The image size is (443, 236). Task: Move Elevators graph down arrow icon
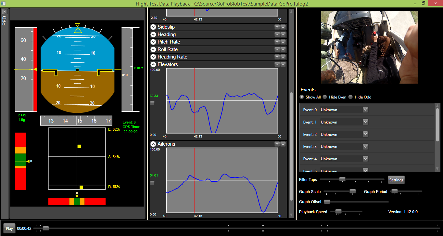click(x=277, y=64)
